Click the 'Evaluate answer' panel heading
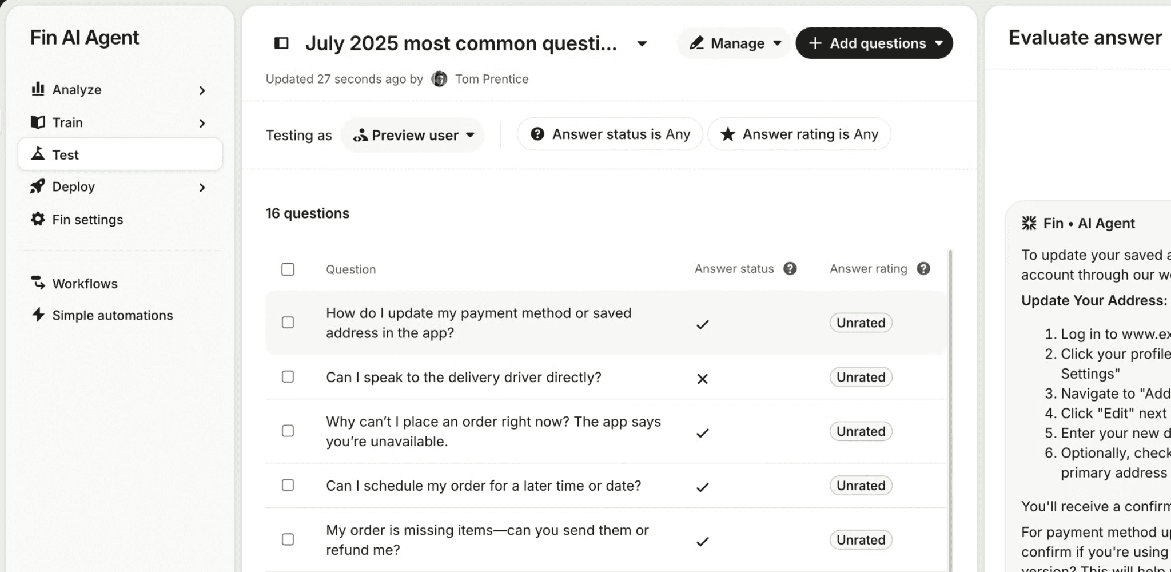 point(1085,38)
